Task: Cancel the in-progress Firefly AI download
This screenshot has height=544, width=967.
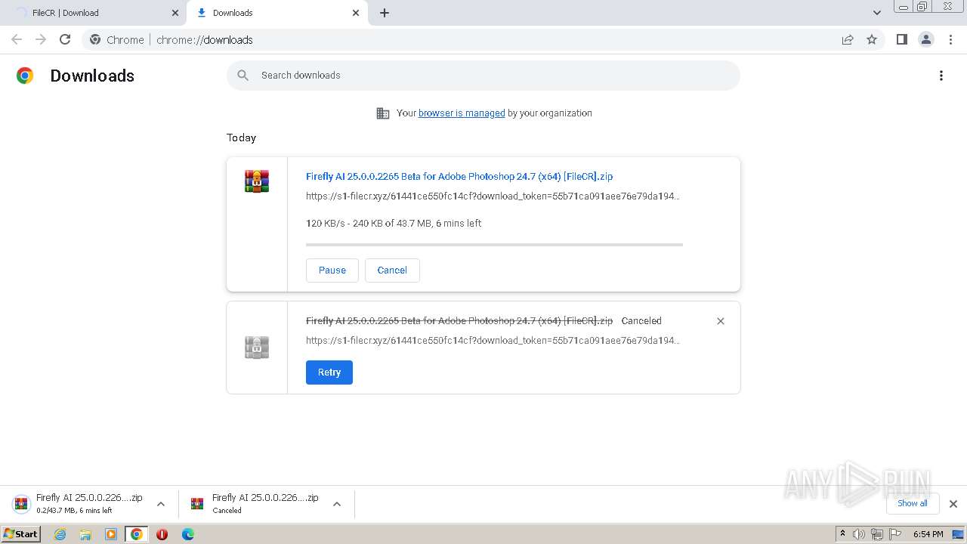Action: 392,270
